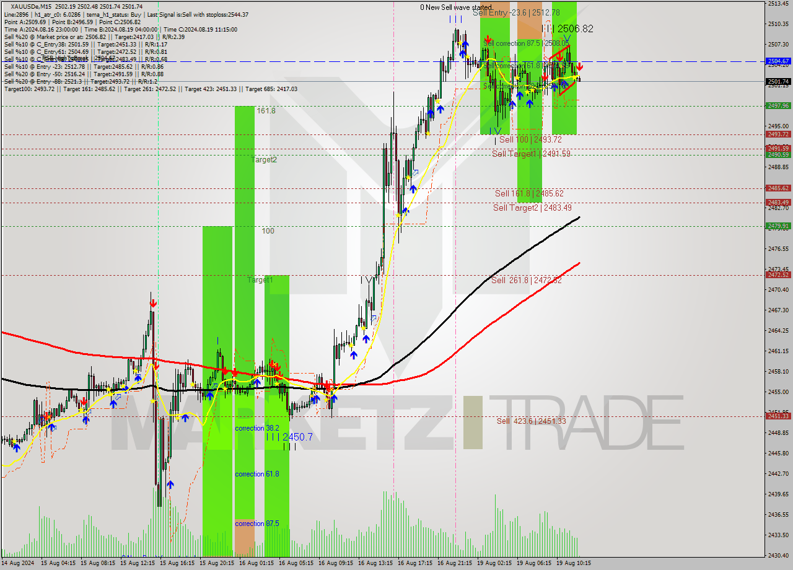Select the '15 Aug 04:15' time axis label

(59, 564)
